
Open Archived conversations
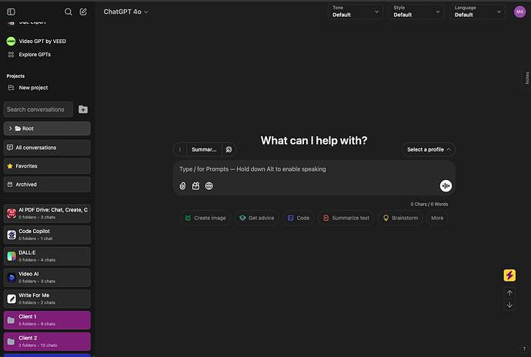(x=47, y=184)
